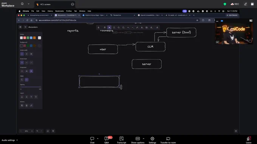257x144 pixels.
Task: Open the Zoom Chat panel
Action: pos(92,140)
